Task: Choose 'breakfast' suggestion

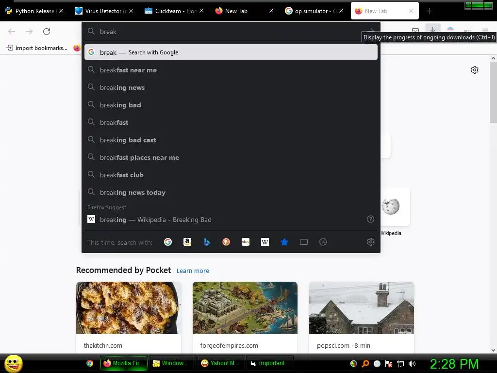Action: (x=231, y=122)
